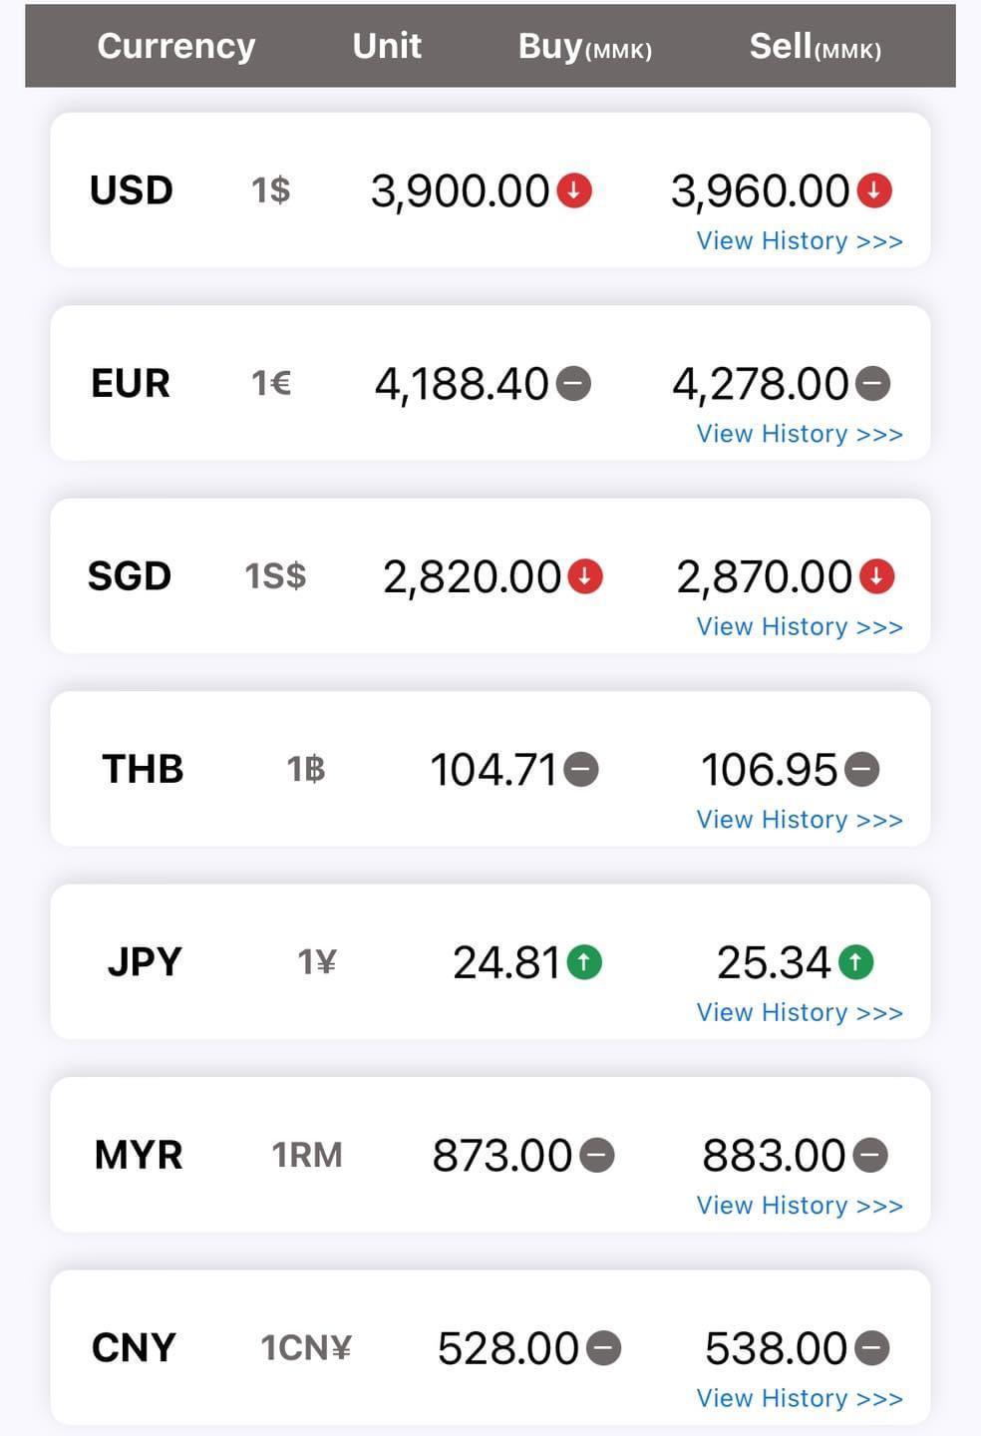Open View History for EUR
The image size is (981, 1436).
800,434
